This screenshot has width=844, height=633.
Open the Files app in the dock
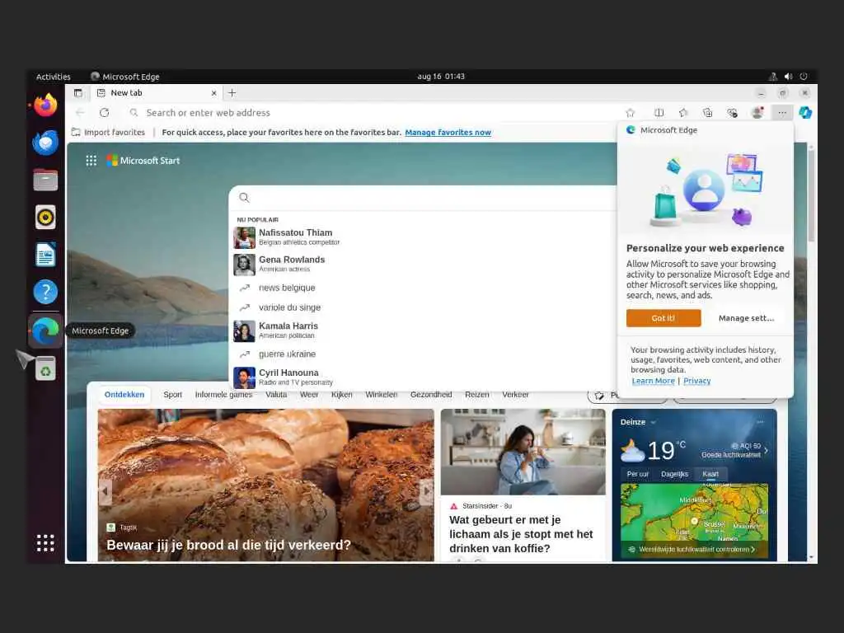point(46,180)
